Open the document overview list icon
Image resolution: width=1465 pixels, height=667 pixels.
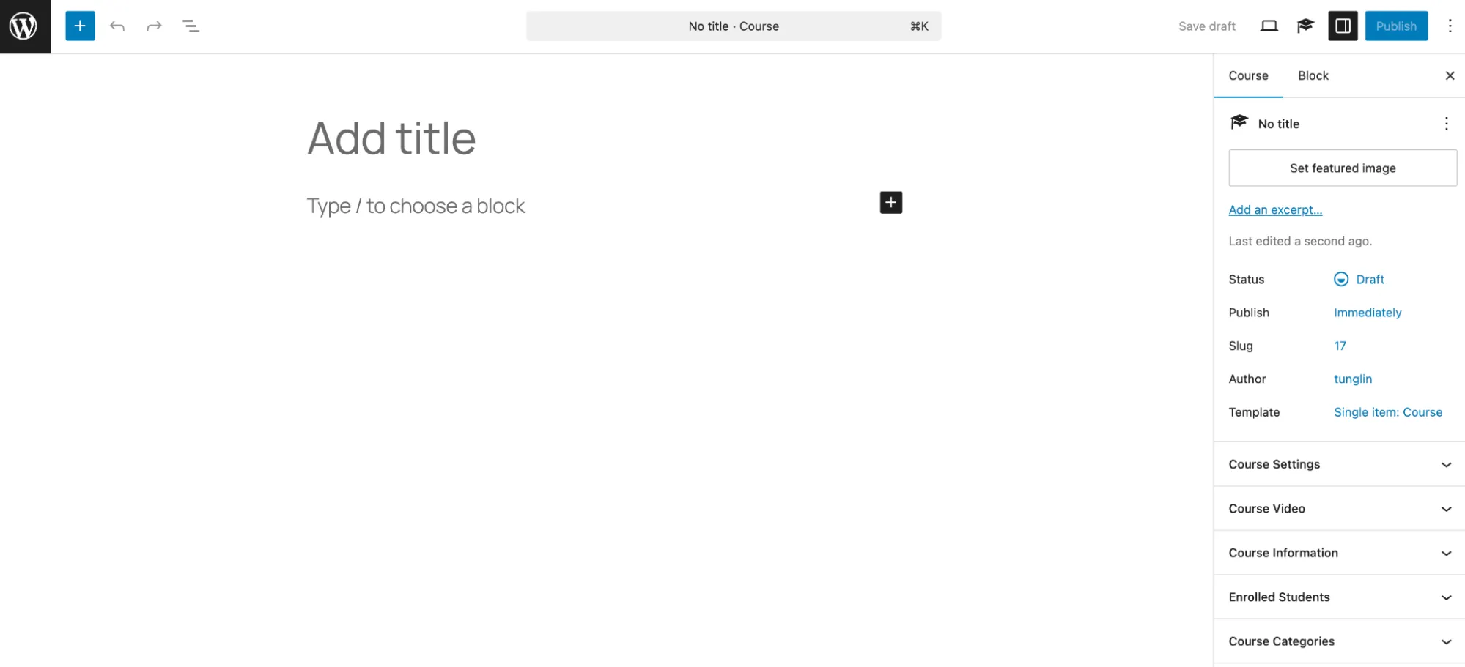tap(191, 26)
